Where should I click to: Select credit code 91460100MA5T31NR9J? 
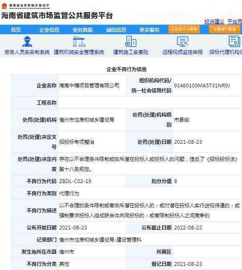tap(202, 86)
